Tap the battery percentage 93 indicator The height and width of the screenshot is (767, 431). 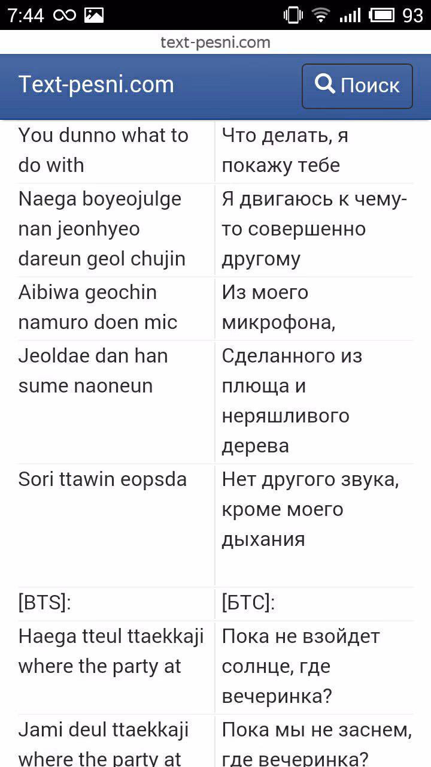[x=413, y=15]
